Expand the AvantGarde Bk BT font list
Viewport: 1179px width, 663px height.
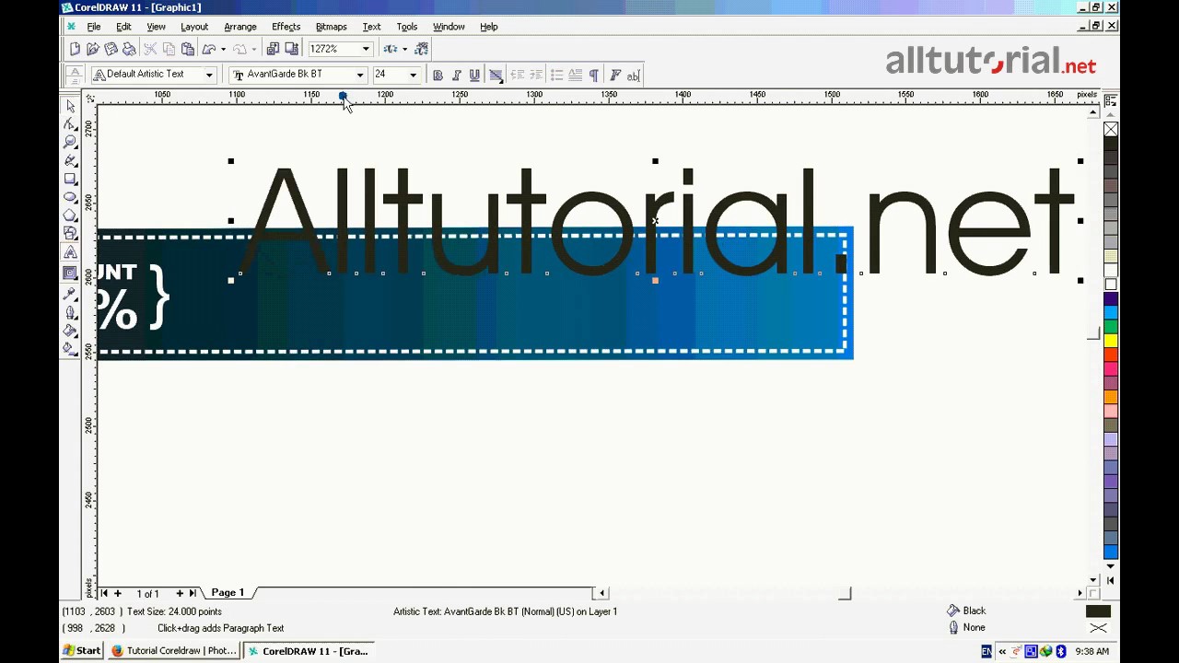tap(360, 75)
